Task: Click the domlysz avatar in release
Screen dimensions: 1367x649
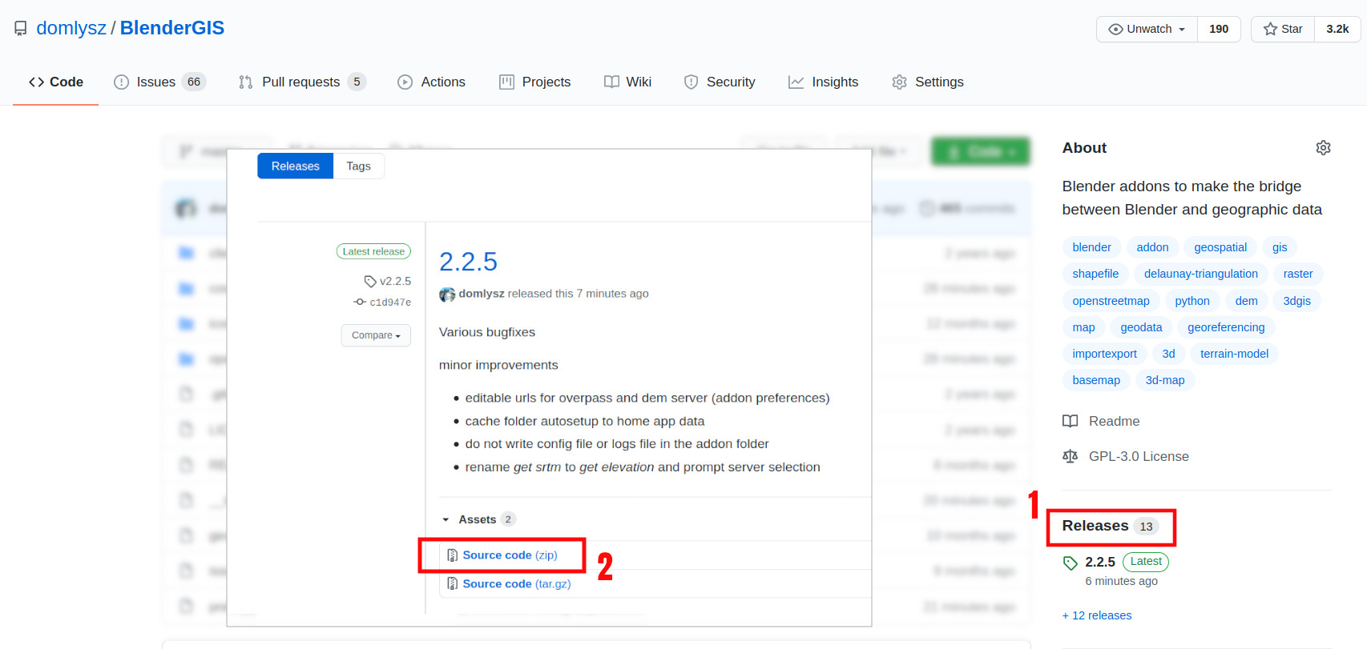Action: point(447,294)
